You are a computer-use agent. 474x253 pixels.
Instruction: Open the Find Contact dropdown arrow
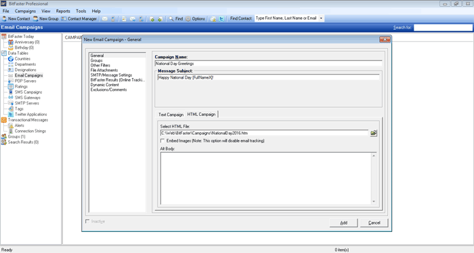[321, 18]
